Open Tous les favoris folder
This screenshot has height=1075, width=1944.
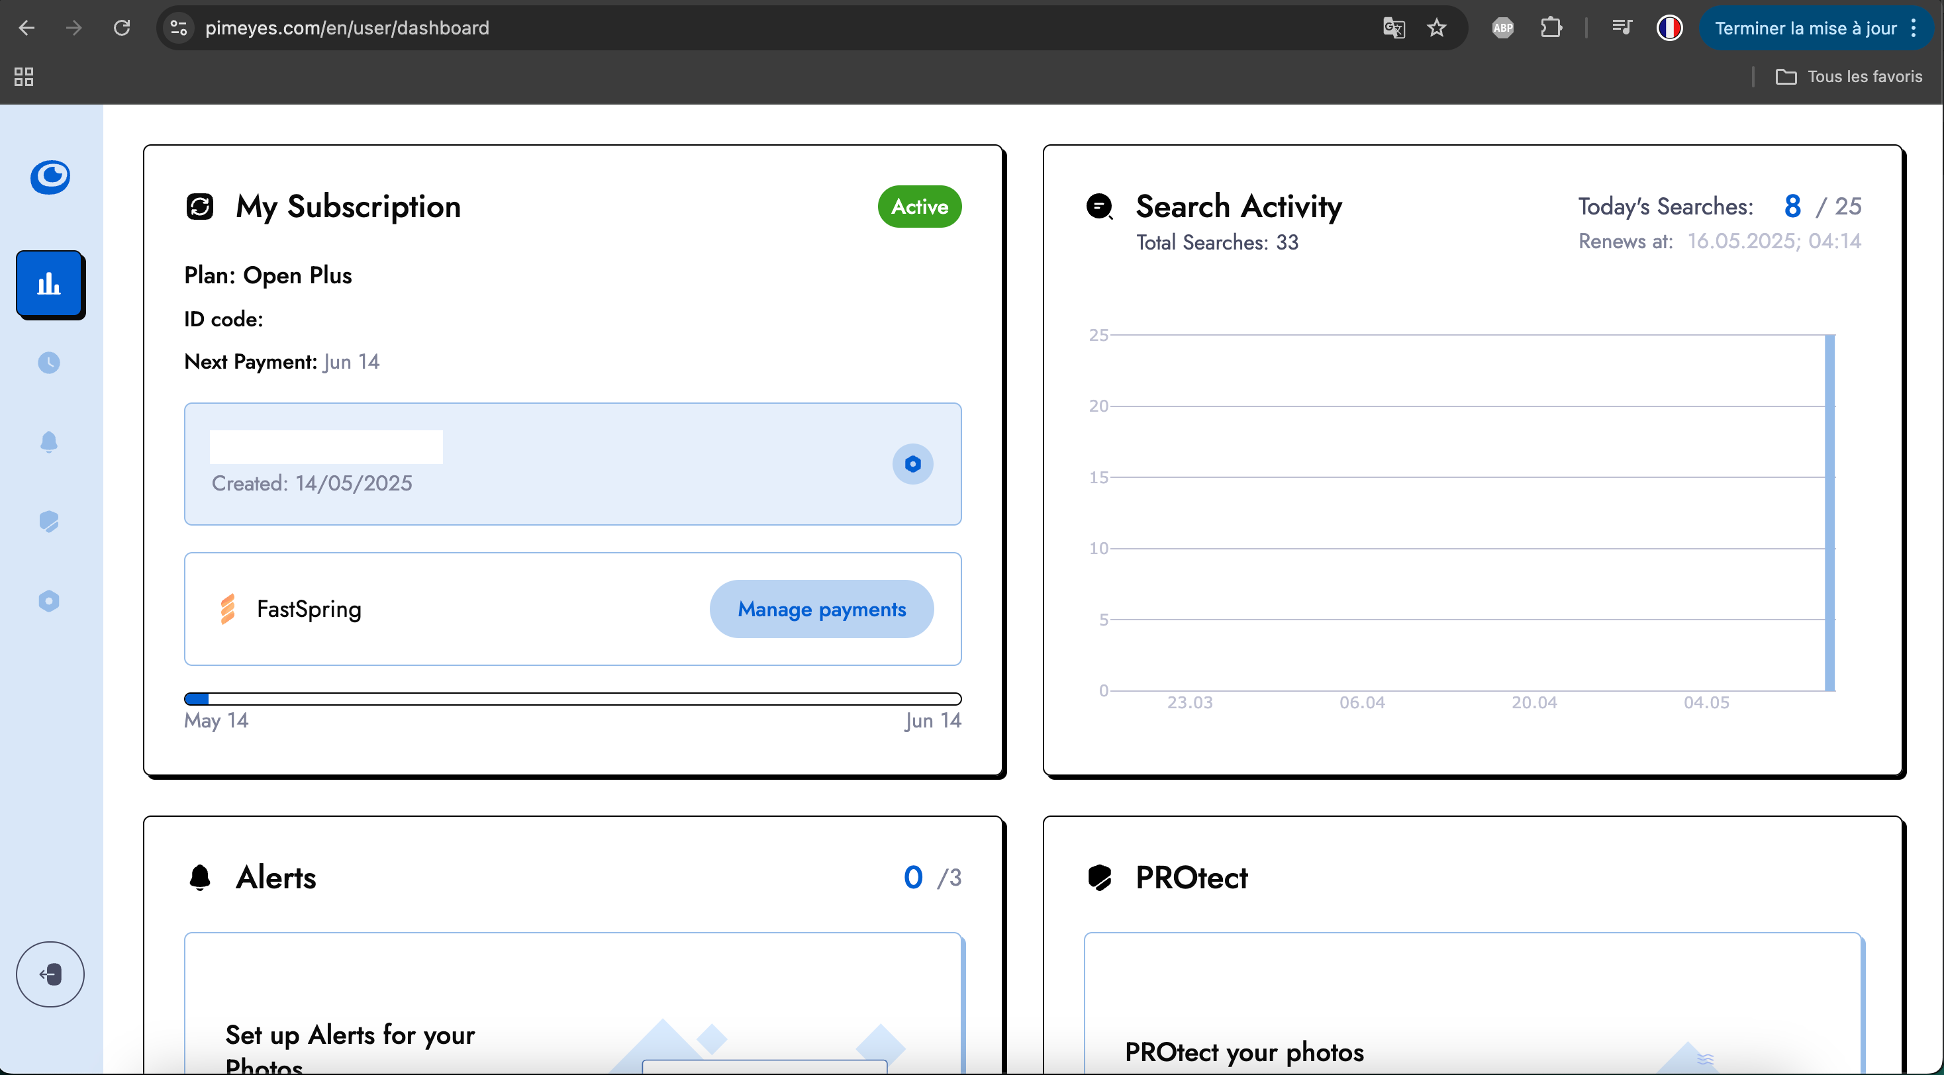1848,76
